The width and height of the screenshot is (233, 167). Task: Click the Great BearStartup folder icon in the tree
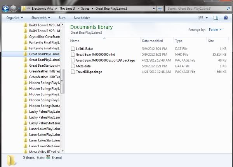pos(25,65)
